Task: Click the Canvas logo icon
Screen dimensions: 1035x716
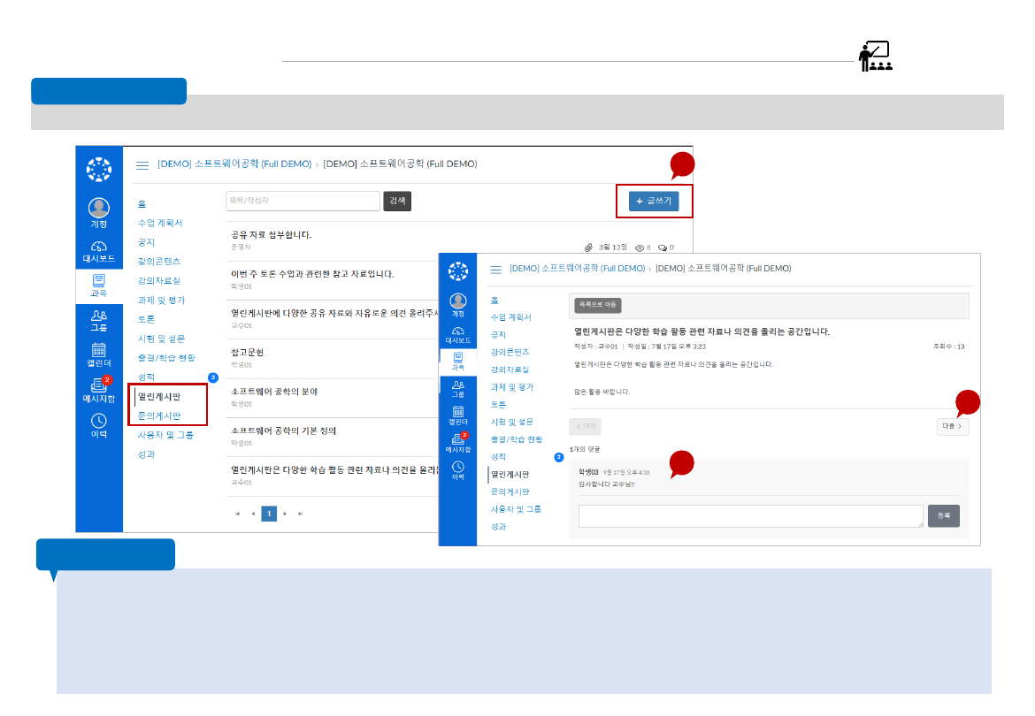Action: (98, 168)
